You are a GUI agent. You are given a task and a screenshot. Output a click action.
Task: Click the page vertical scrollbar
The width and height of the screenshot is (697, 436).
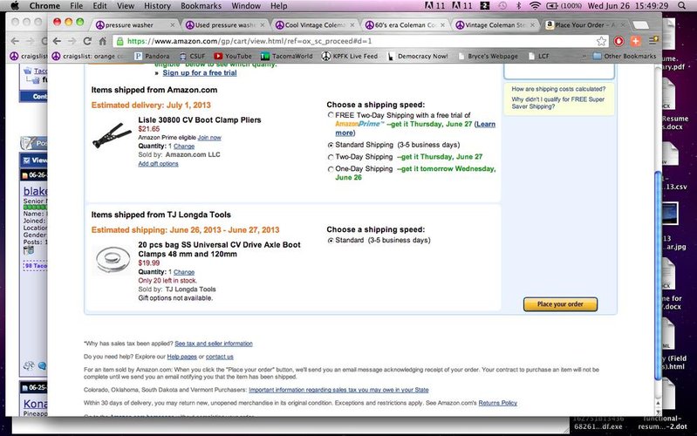click(658, 276)
